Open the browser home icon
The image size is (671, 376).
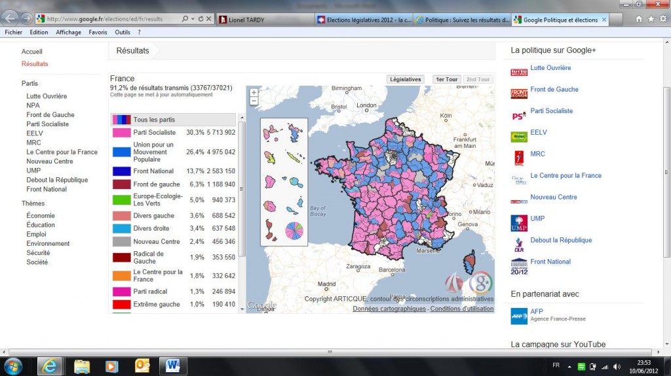[639, 19]
